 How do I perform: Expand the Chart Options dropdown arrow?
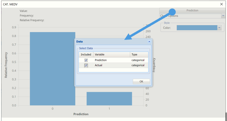click(x=223, y=16)
